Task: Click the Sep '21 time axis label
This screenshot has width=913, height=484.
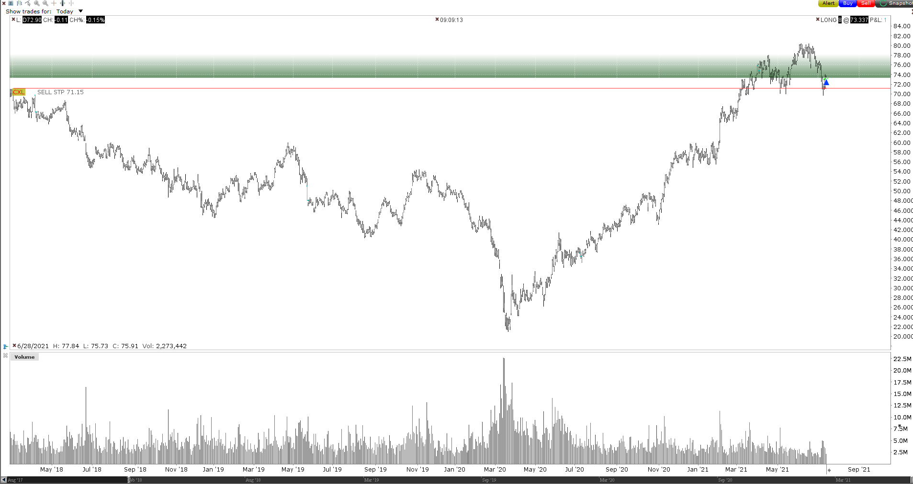Action: pos(859,469)
